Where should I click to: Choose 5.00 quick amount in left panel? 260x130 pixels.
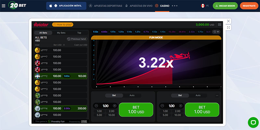coord(99,115)
